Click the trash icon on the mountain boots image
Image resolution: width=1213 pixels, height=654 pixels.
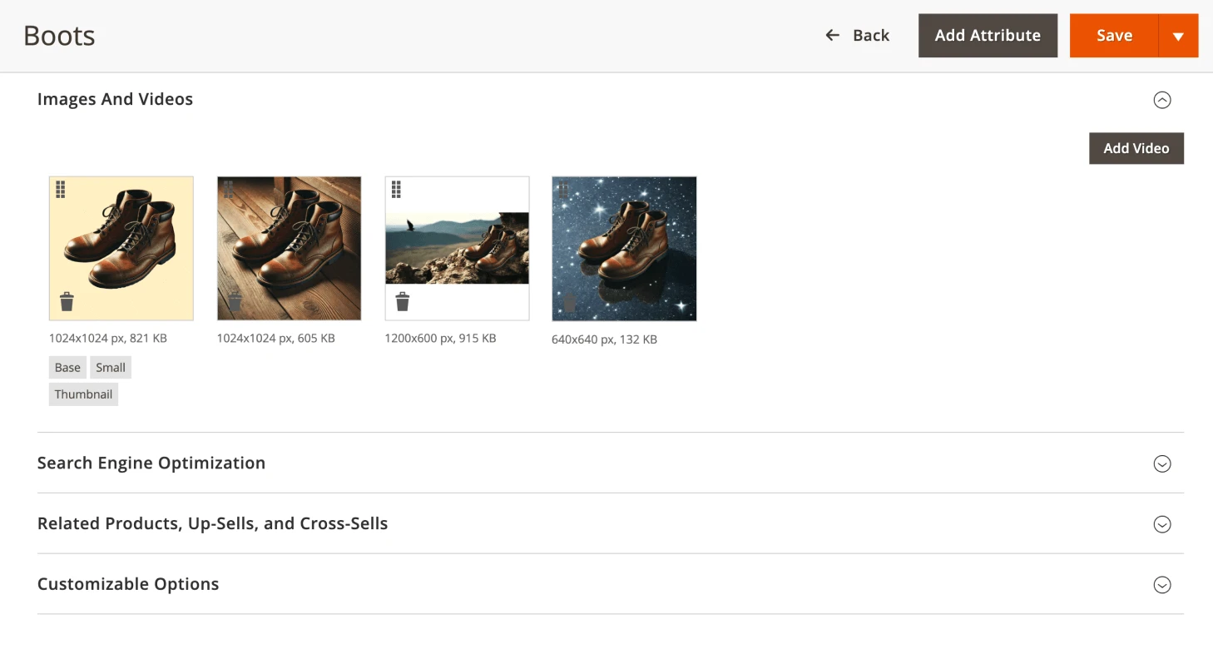point(403,301)
